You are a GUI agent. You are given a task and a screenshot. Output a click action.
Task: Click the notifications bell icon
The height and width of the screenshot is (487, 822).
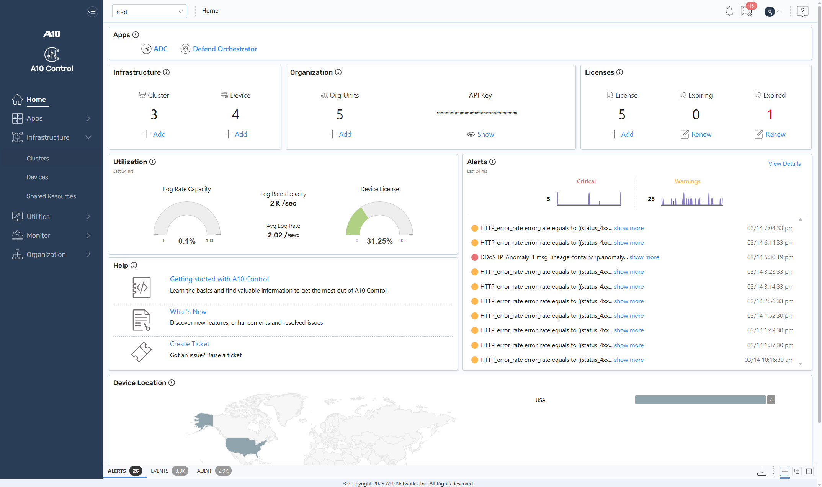729,11
